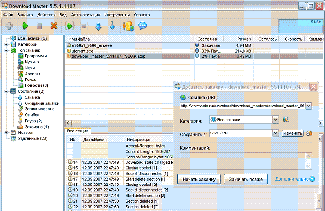
Task: Start the download with the green play icon
Action: [25, 26]
